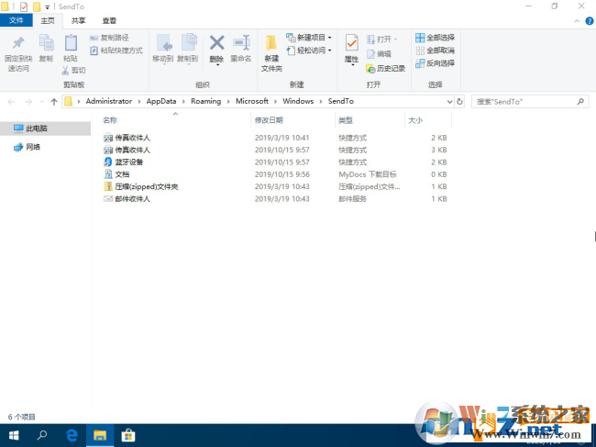The height and width of the screenshot is (447, 596).
Task: Click Invert Selection (反向选择) button
Action: (x=434, y=63)
